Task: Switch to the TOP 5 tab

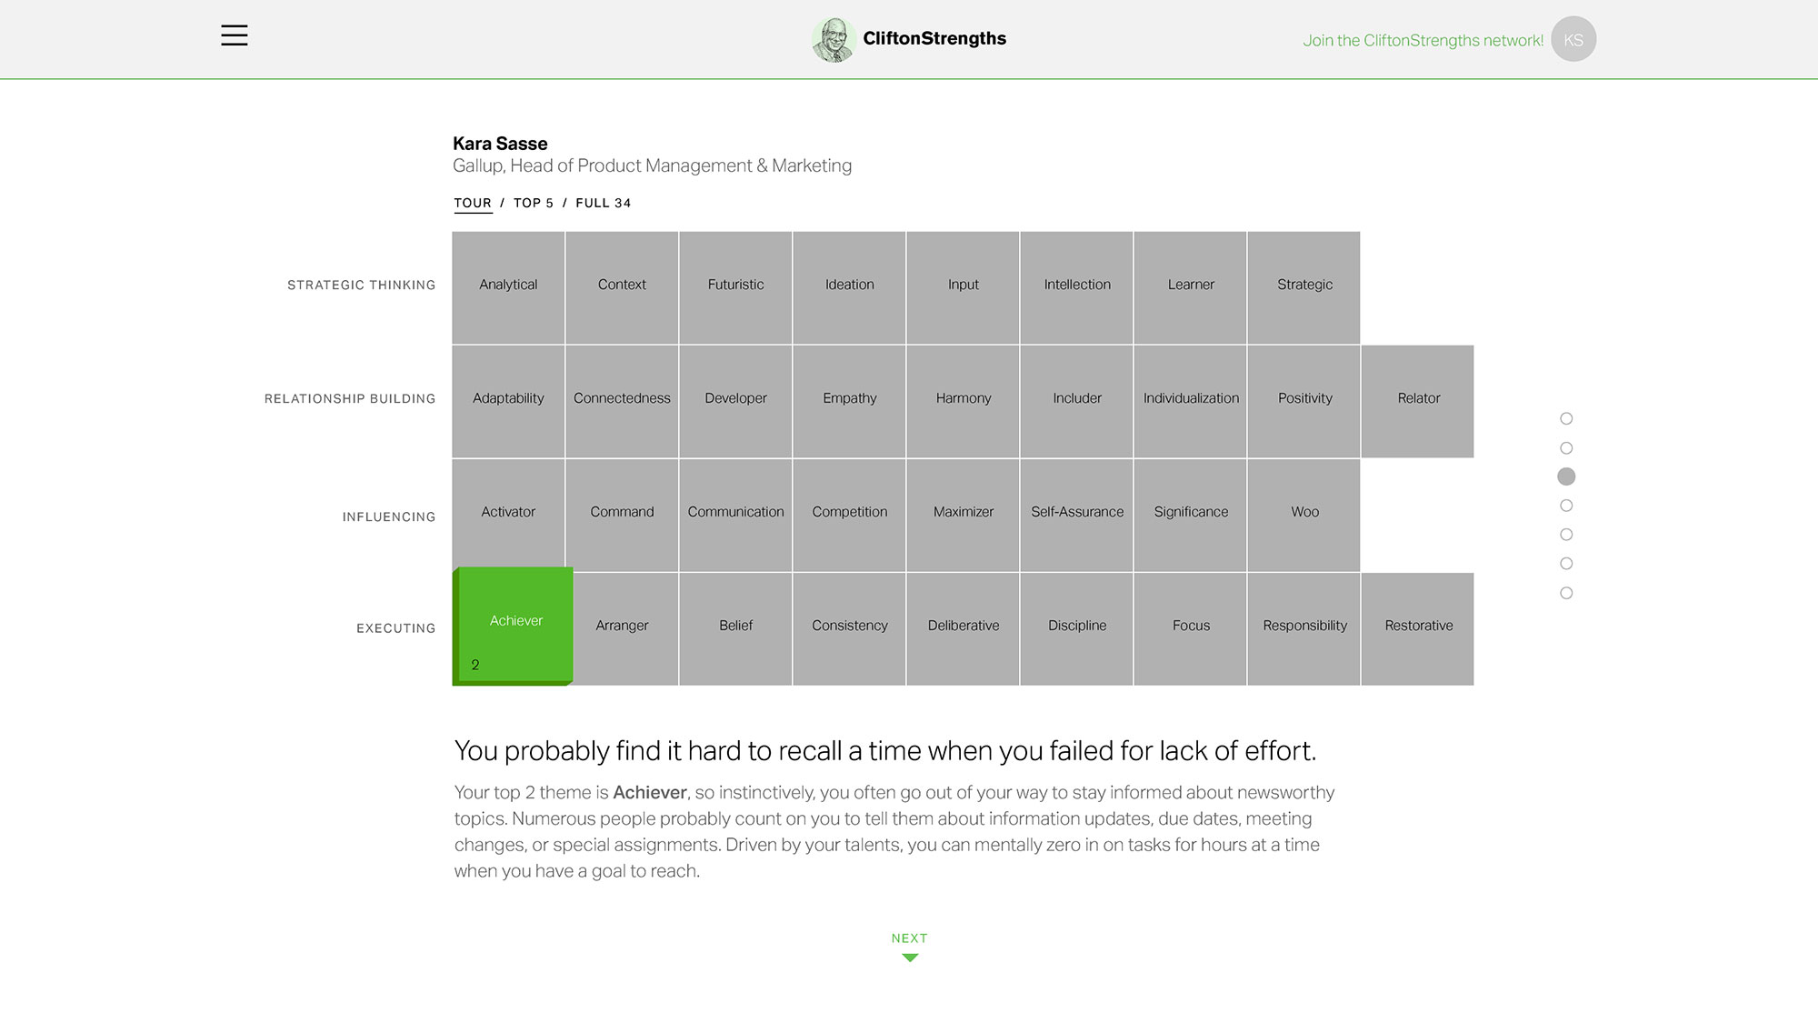Action: 534,203
